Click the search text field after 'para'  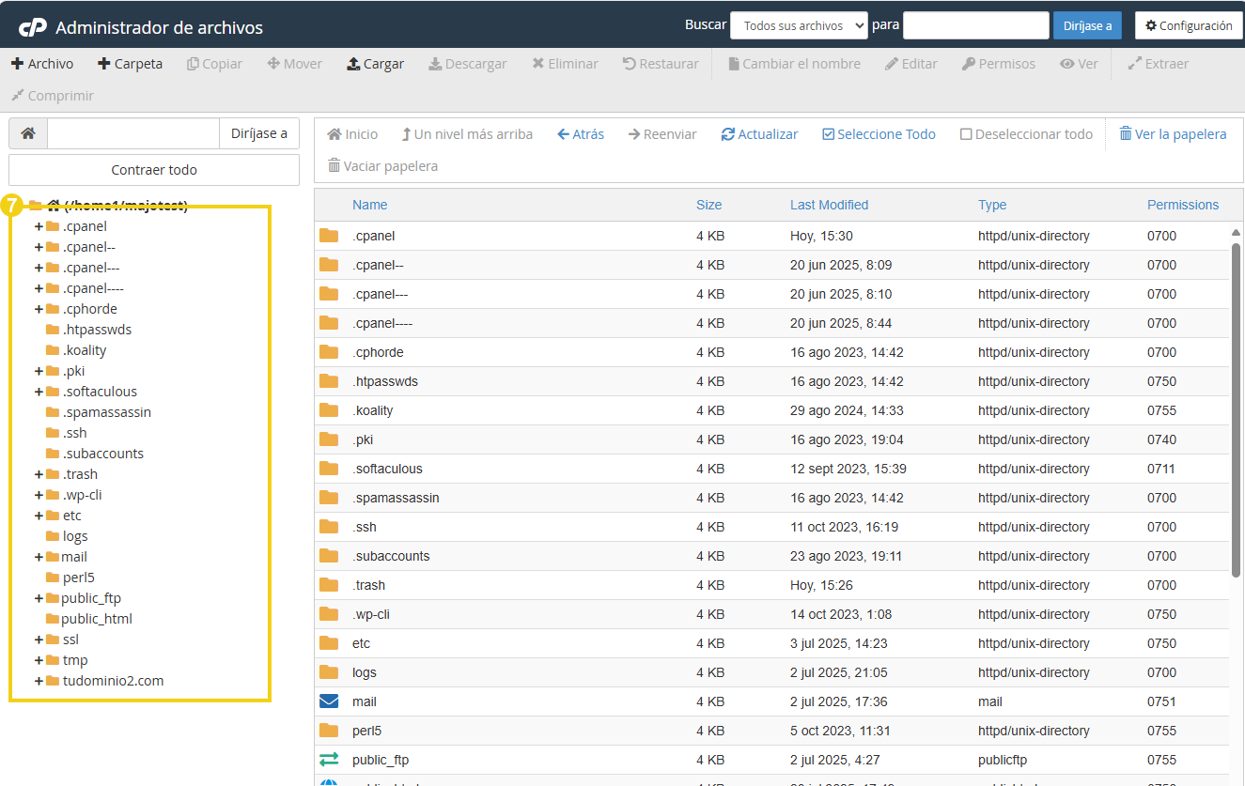pos(975,25)
